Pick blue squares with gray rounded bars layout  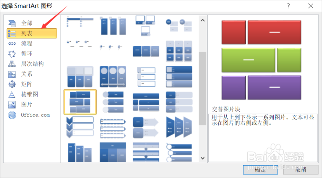179,102
